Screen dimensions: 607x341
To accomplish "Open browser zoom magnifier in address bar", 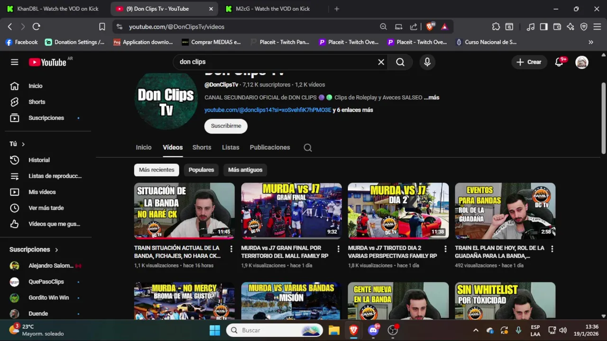I will tap(383, 27).
